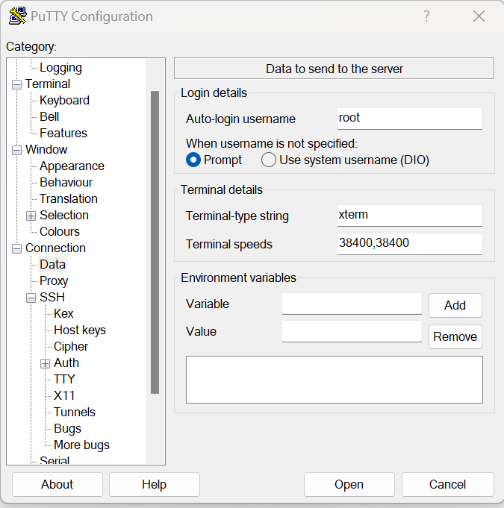504x508 pixels.
Task: Select Window in category tree
Action: [46, 149]
